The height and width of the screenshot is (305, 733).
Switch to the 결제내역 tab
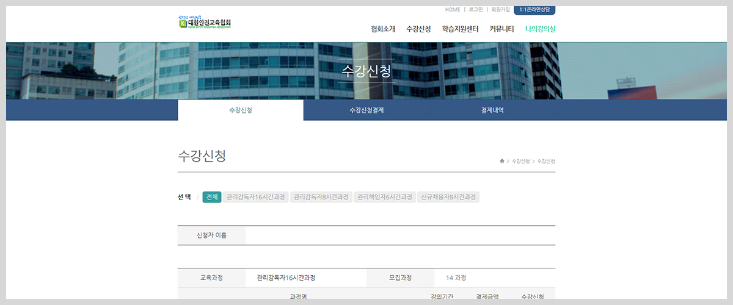tap(492, 110)
